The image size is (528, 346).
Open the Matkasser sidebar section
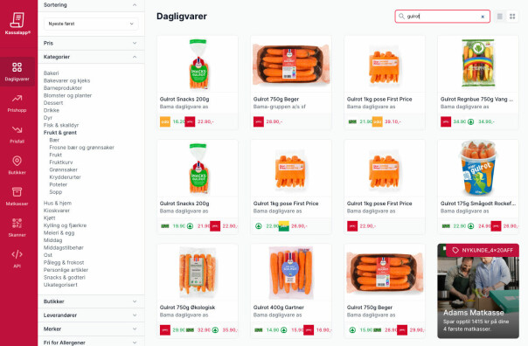tap(17, 197)
